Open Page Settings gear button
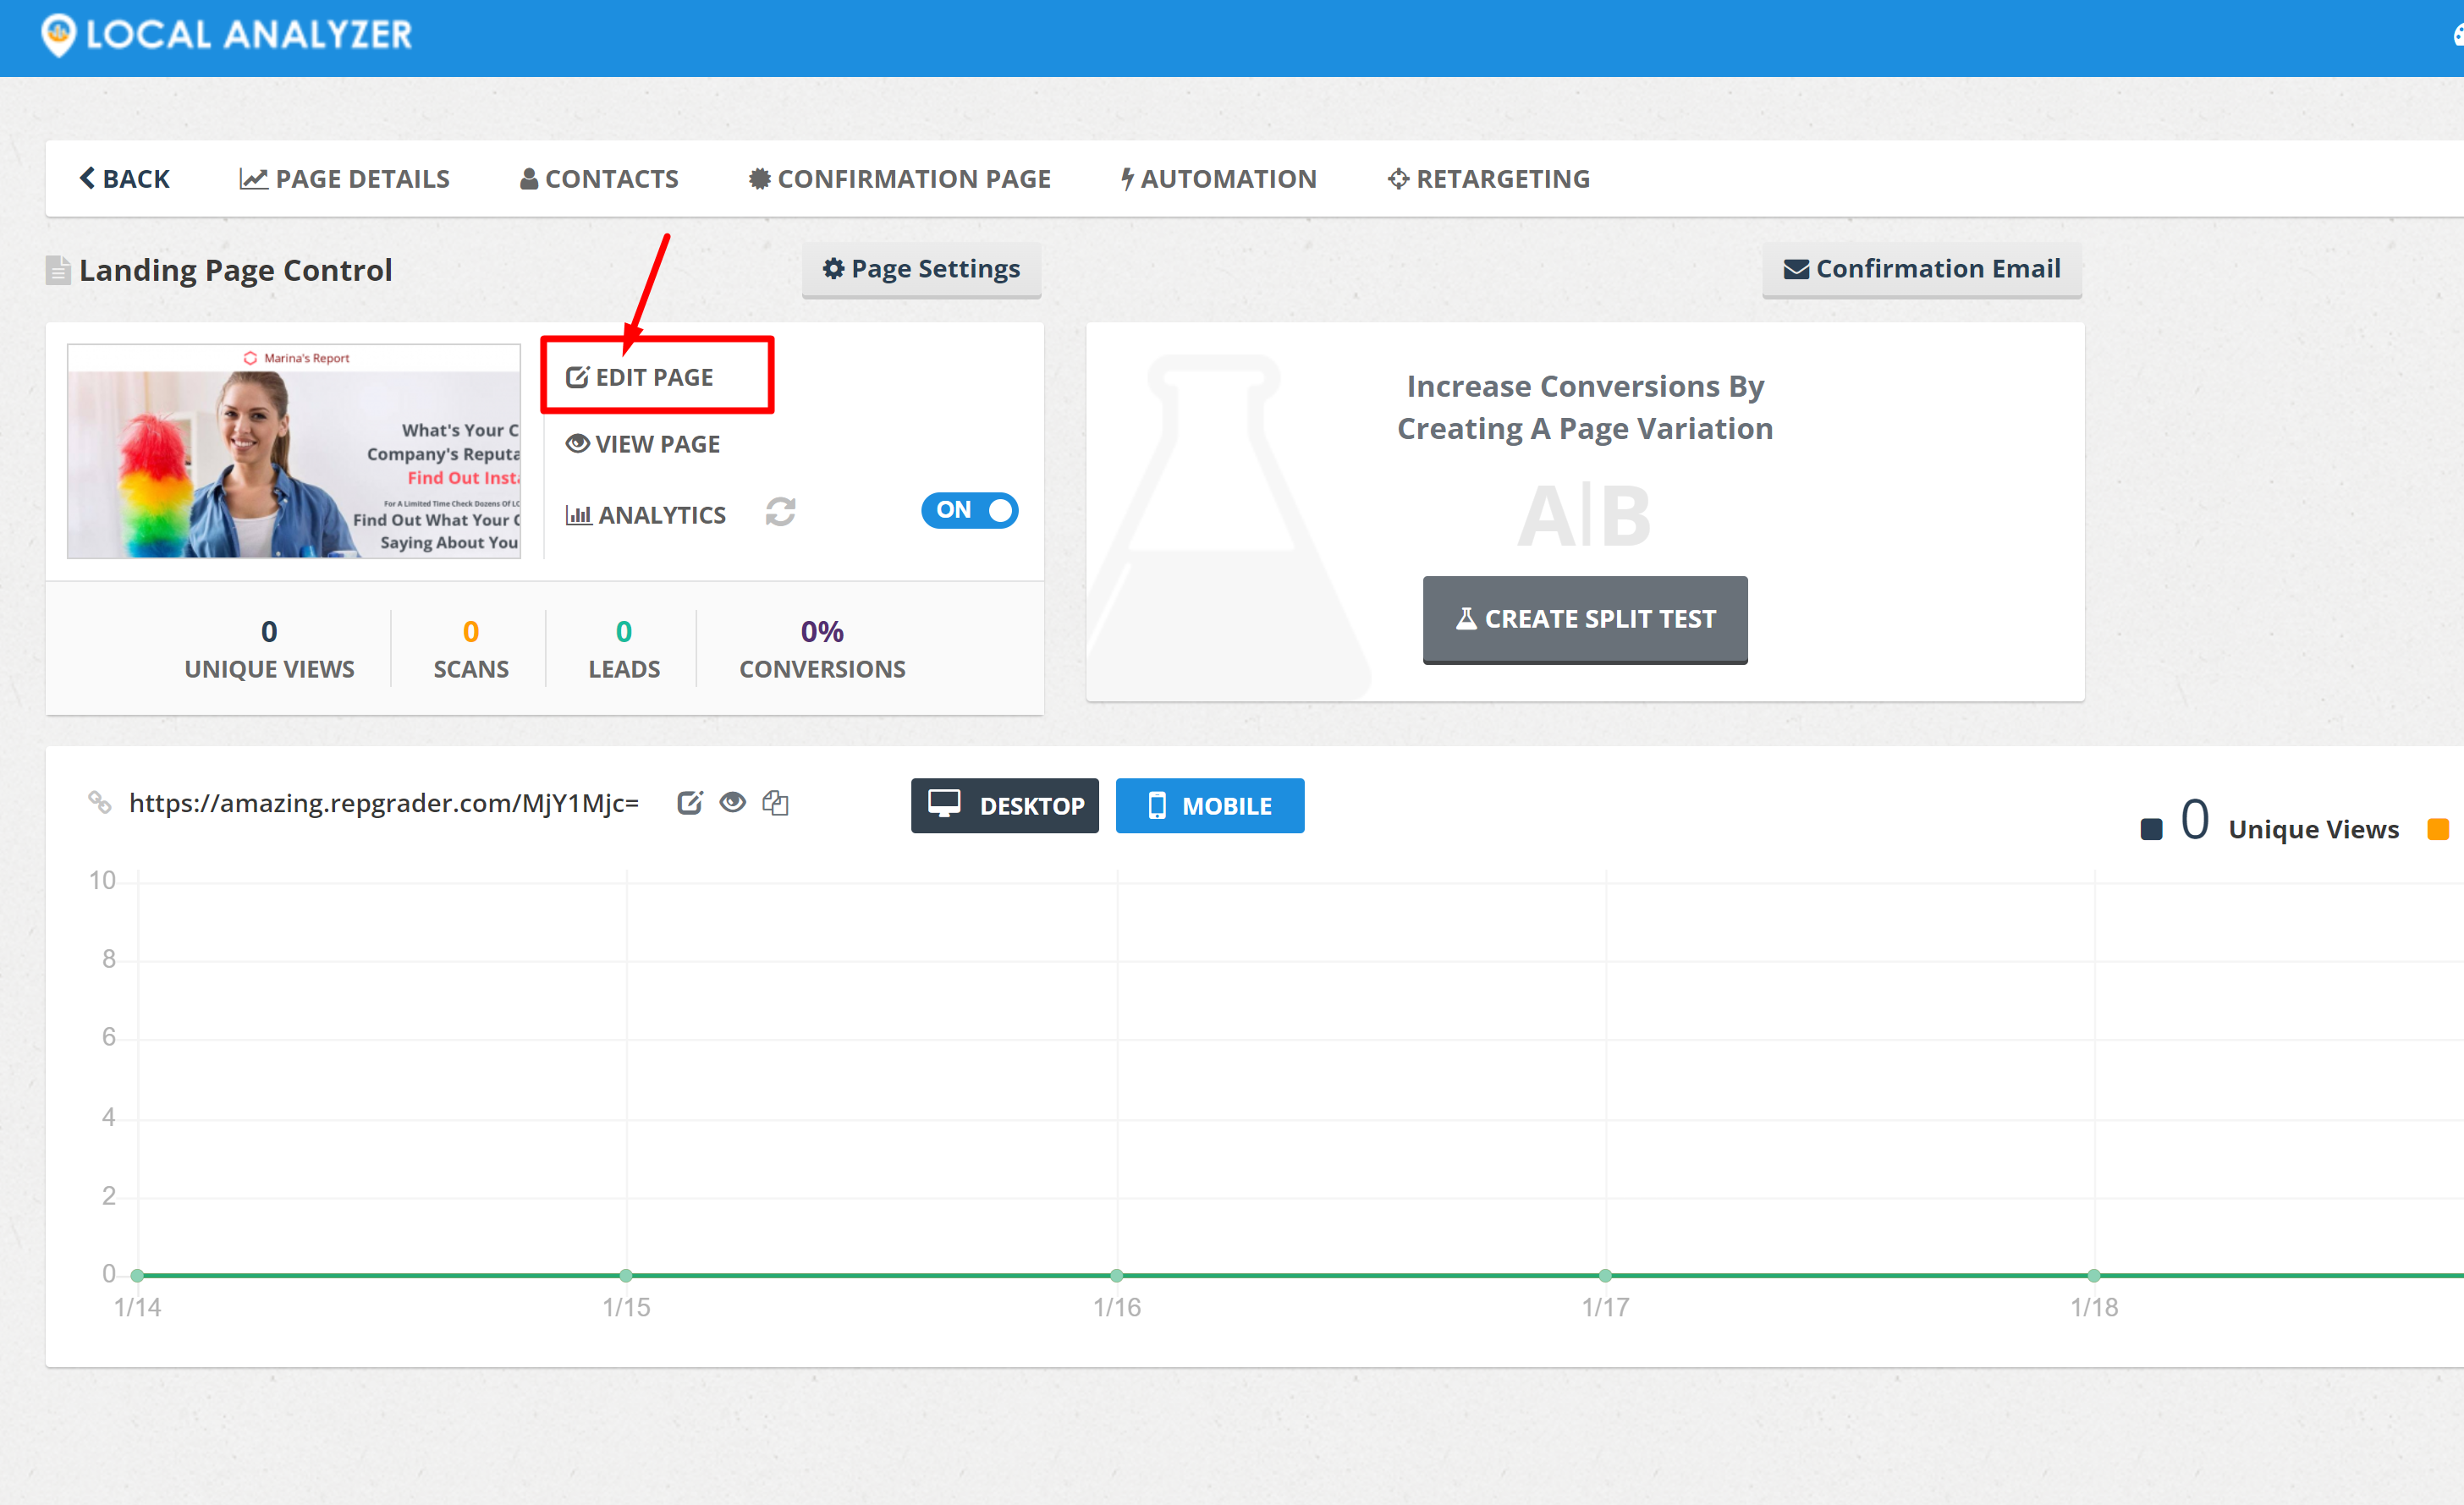Screen dimensions: 2464x1505 tap(921, 269)
